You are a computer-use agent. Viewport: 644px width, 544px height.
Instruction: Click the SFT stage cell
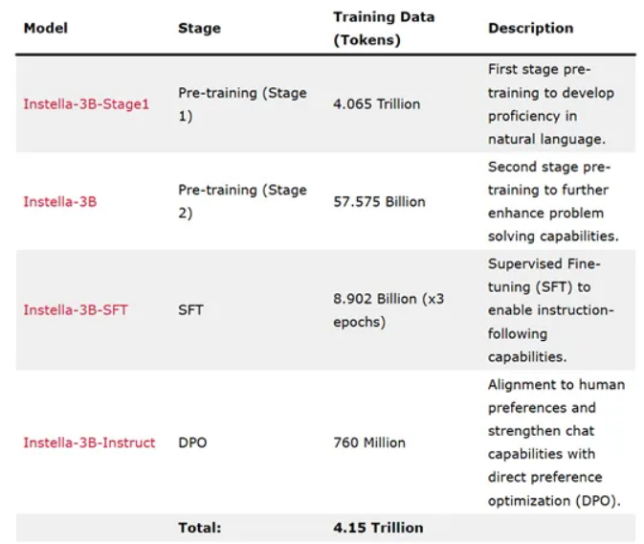[190, 309]
